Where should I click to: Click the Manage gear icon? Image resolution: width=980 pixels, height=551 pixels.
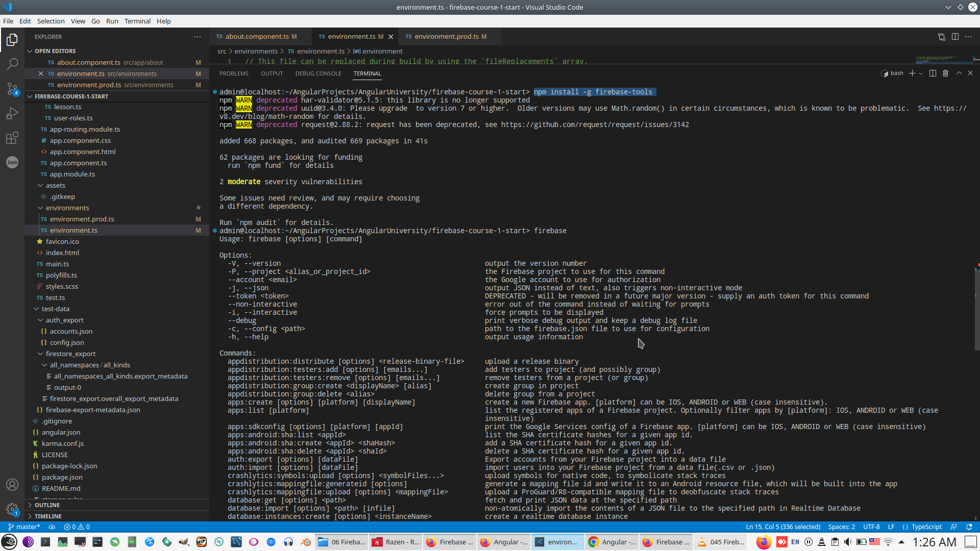coord(12,509)
